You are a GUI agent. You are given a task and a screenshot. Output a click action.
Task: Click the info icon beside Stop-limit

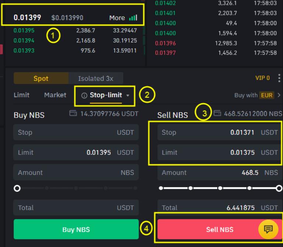pos(84,95)
